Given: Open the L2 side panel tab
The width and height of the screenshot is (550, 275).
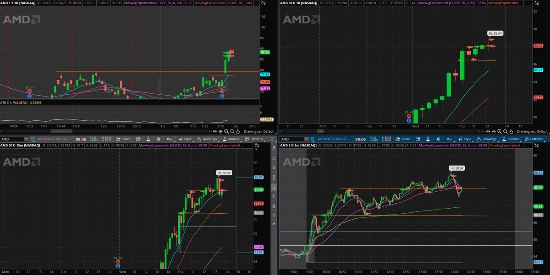Looking at the screenshot, I should tap(274, 215).
